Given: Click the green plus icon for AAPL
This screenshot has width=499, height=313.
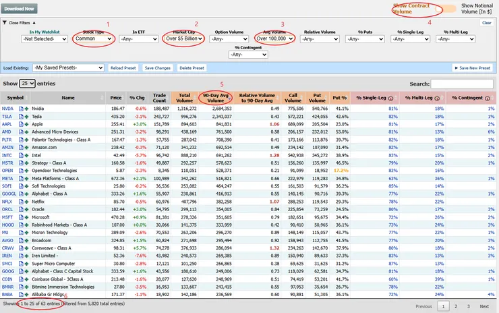Looking at the screenshot, I should point(28,125).
